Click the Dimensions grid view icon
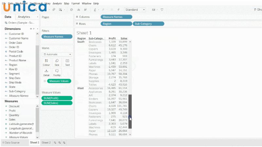This screenshot has height=147, width=262. coord(31,29)
